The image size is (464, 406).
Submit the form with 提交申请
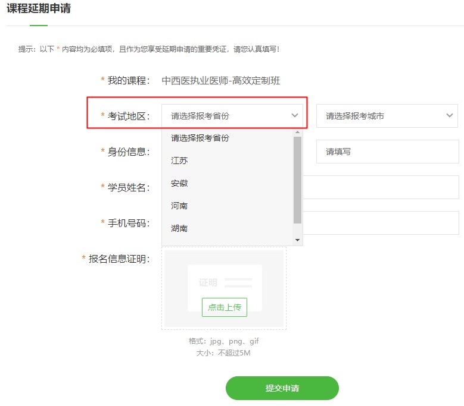tap(282, 388)
